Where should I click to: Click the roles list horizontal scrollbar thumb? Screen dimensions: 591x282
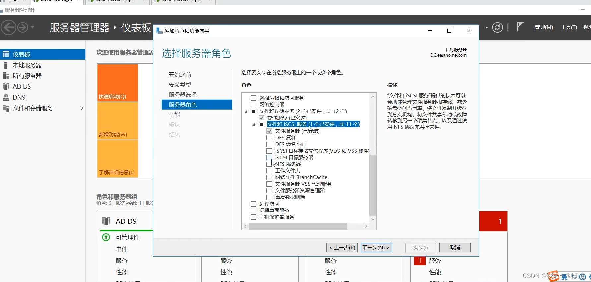[x=298, y=226]
